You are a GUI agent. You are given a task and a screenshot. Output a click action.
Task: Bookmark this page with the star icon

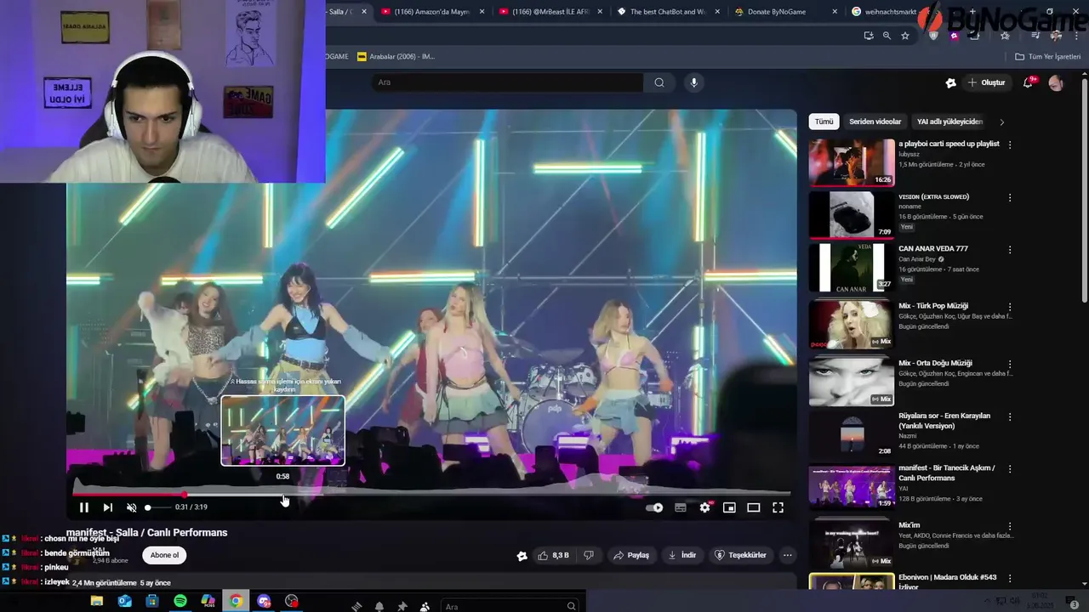click(x=905, y=36)
